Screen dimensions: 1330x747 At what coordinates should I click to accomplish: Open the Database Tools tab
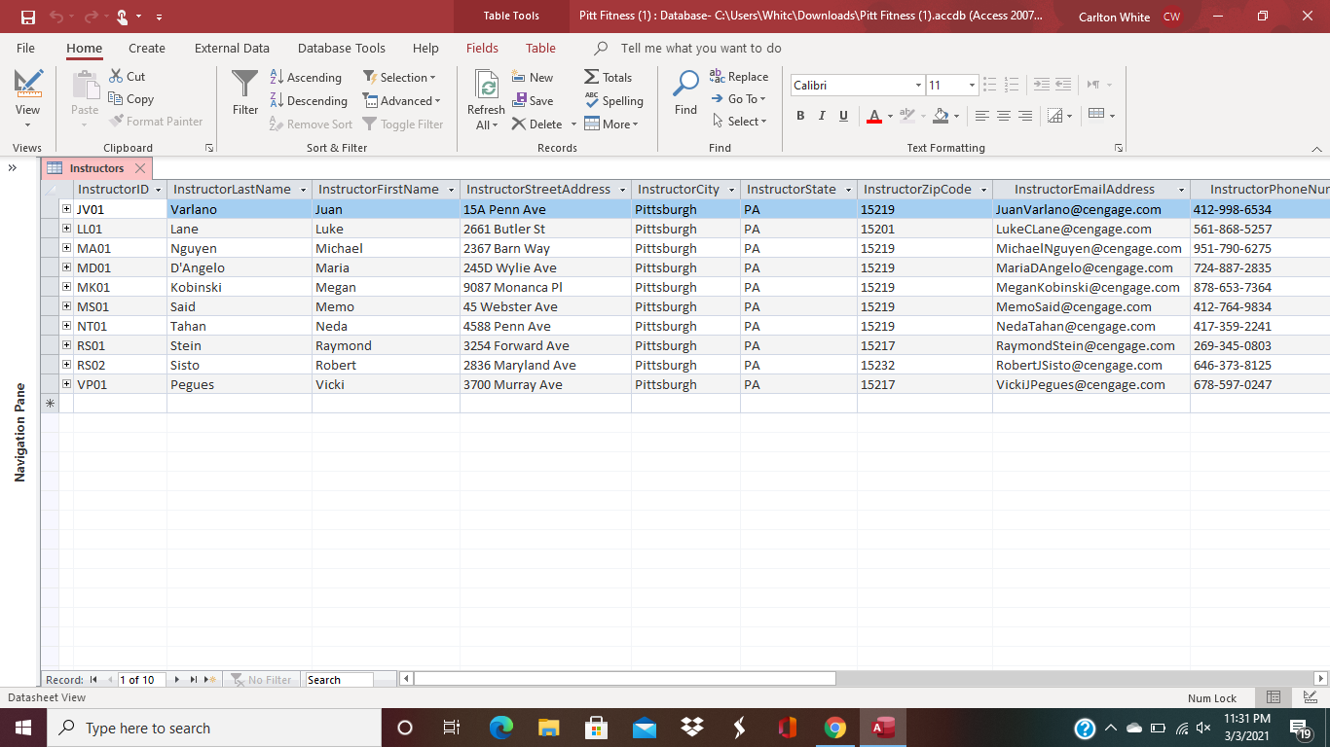click(342, 47)
